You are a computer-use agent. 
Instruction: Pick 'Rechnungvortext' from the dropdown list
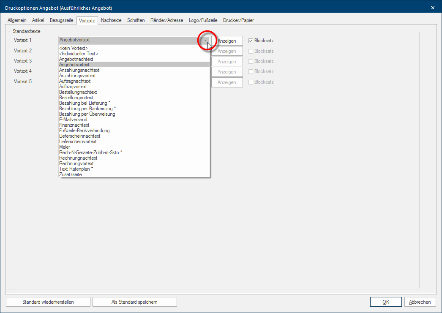click(x=76, y=163)
